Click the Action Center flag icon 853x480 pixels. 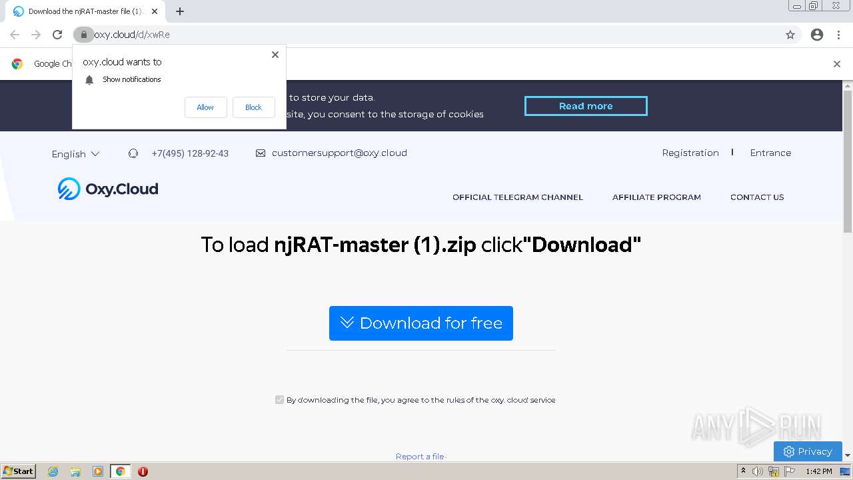pyautogui.click(x=790, y=471)
